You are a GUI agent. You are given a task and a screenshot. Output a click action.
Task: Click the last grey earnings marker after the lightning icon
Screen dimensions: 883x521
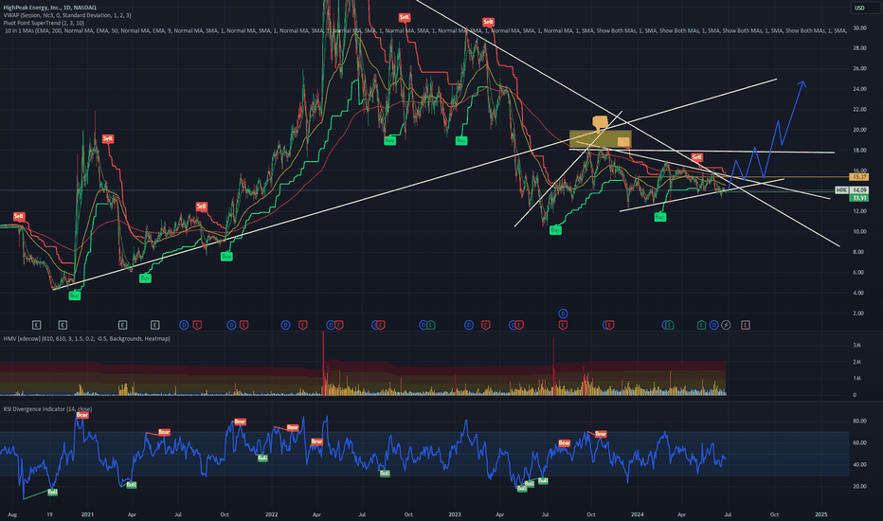tap(745, 325)
